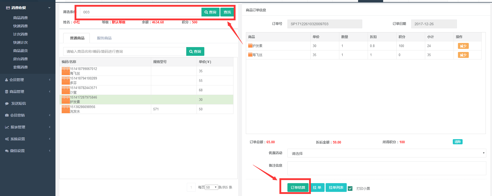Click the 发送短信 speech bubble icon
This screenshot has height=196, width=492.
[7, 104]
